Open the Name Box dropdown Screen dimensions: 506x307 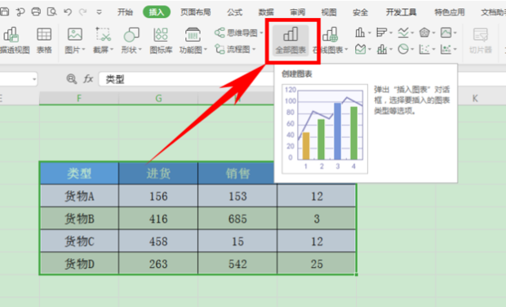(34, 79)
